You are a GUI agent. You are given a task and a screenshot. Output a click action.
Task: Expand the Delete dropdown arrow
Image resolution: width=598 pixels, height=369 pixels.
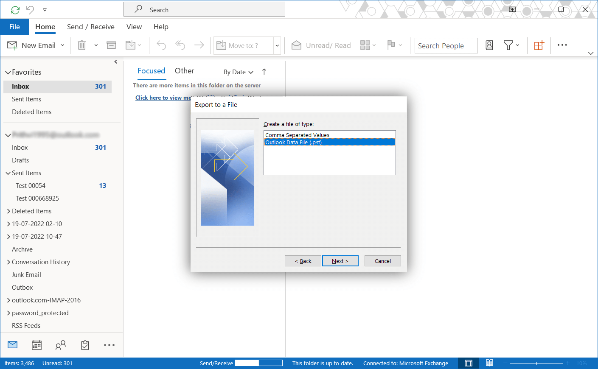coord(96,45)
